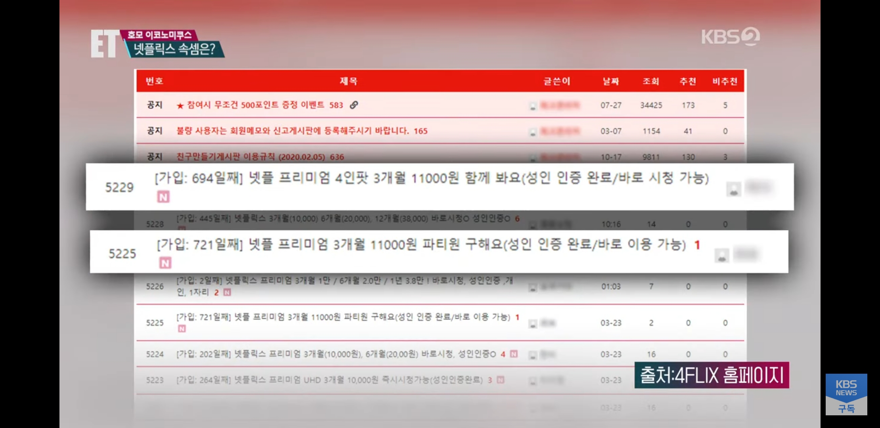This screenshot has height=428, width=880.
Task: Click the KBS NEWS 구독 subscribe badge
Action: 846,394
